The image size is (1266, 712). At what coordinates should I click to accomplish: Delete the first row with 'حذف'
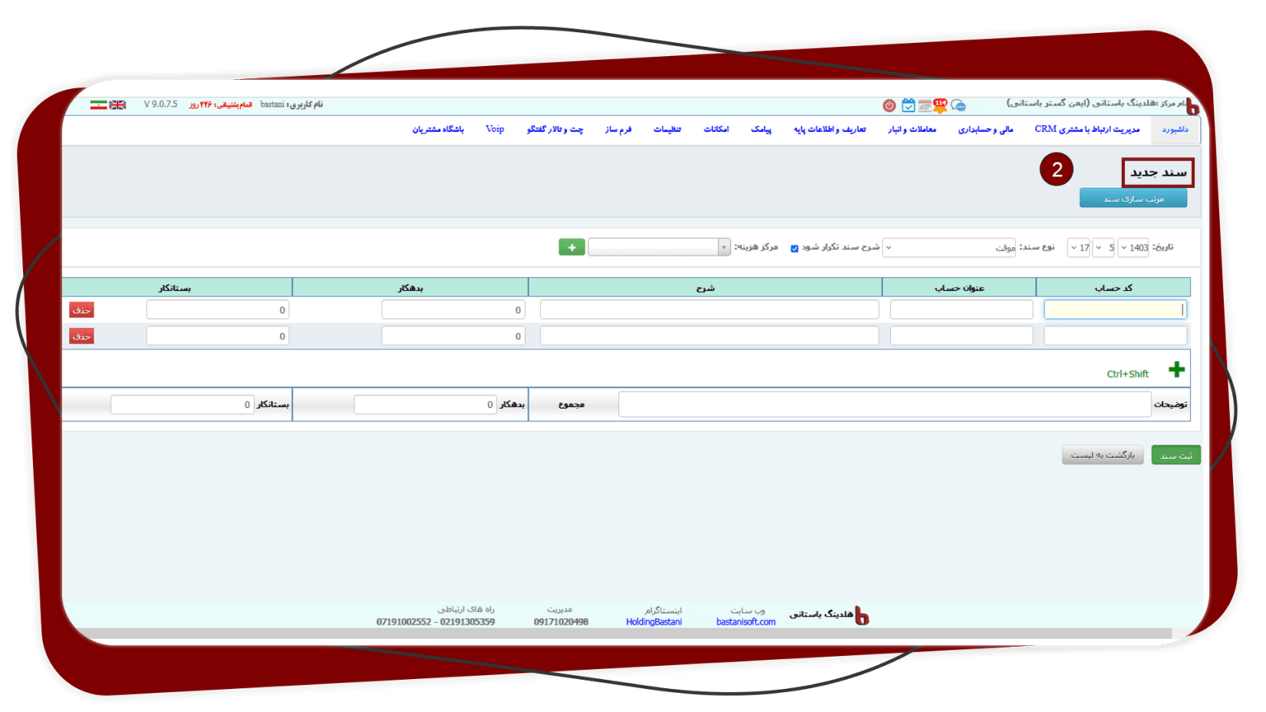coord(81,310)
